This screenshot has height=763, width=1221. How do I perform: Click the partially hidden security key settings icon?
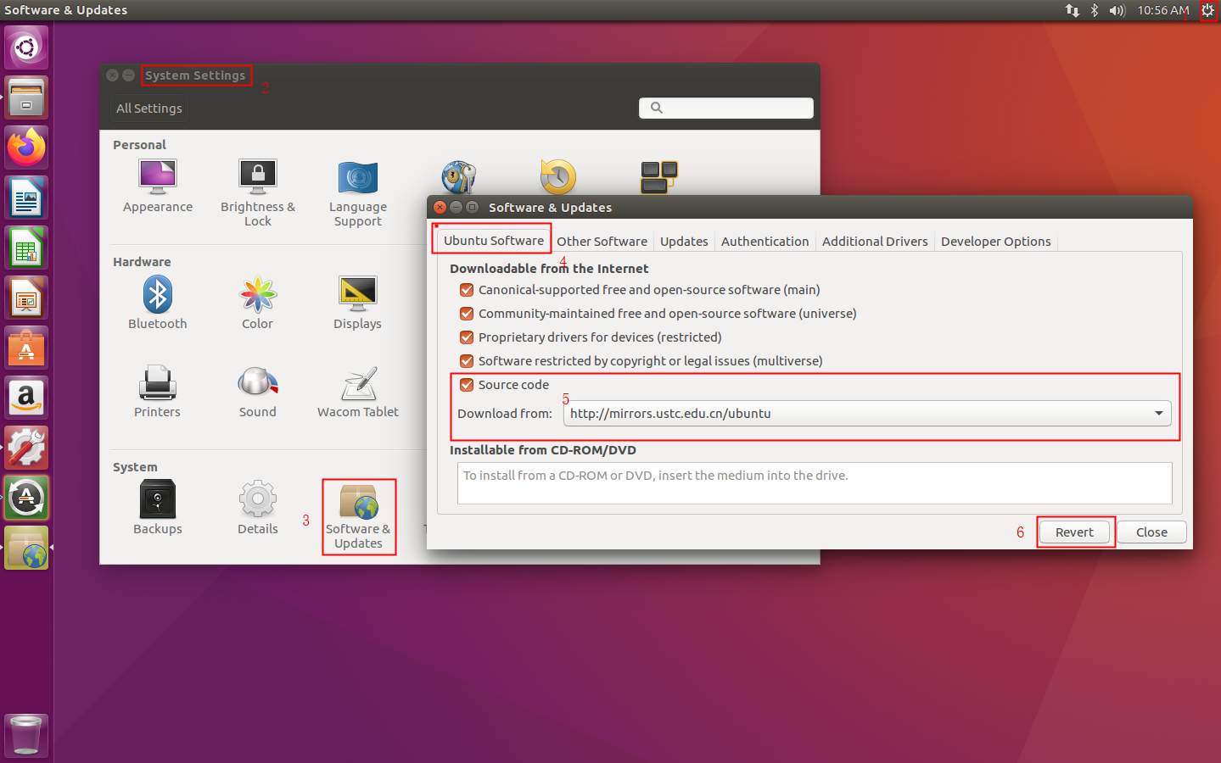tap(458, 177)
